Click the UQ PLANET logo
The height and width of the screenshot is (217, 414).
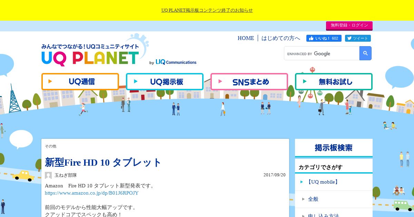(90, 55)
